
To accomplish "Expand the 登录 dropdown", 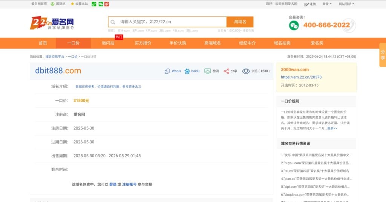I will pos(327,4).
